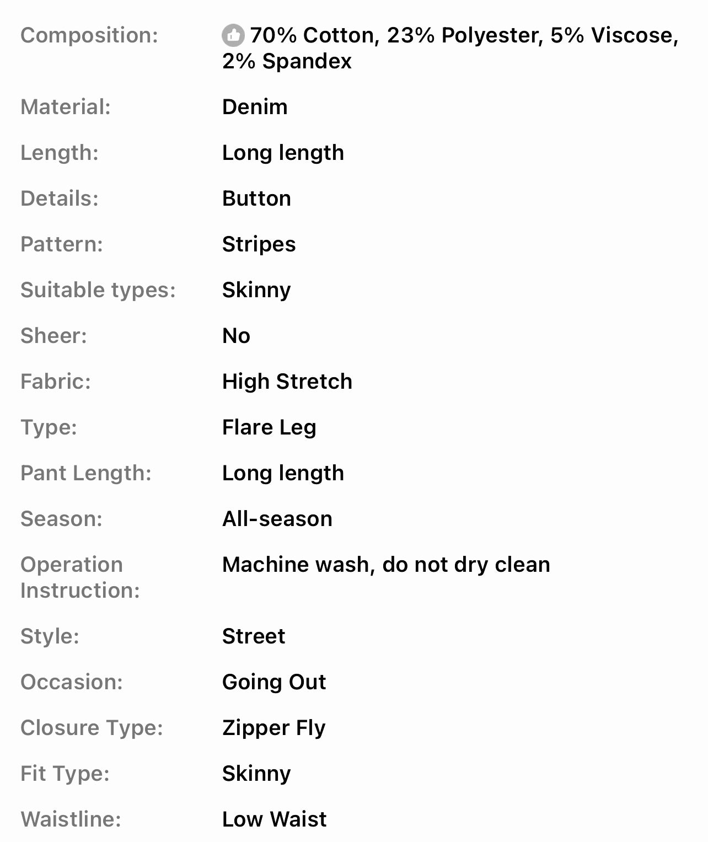
Task: Select the Style value Street
Action: pos(254,636)
